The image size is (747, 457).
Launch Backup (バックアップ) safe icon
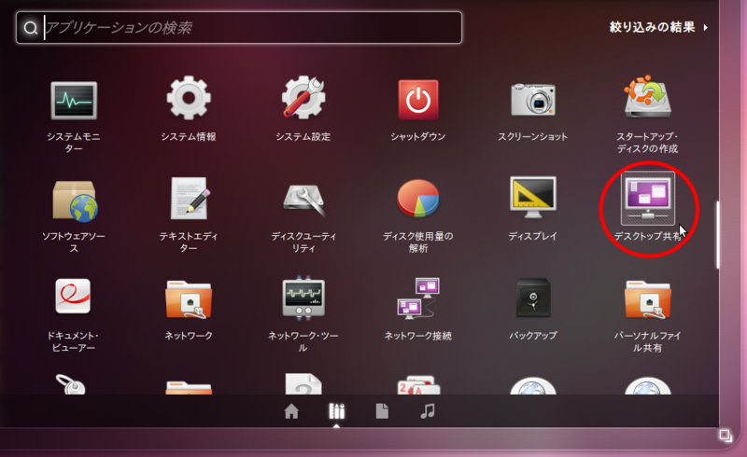coord(533,298)
